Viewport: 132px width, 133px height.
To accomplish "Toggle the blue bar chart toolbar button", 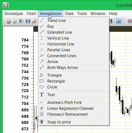I will pyautogui.click(x=119, y=21).
